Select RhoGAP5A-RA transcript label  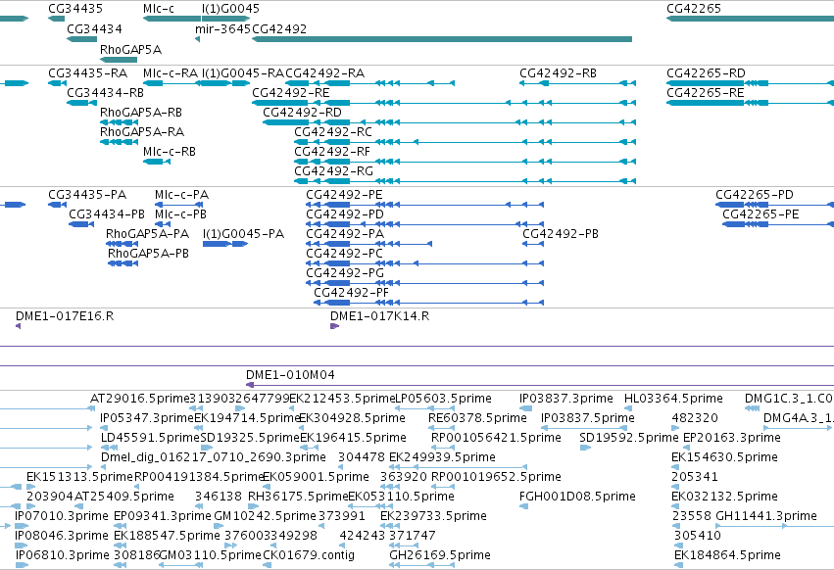coord(142,132)
